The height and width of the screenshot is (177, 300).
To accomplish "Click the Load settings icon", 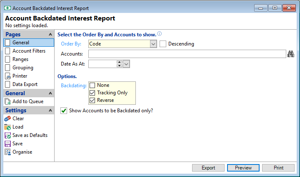I will [x=8, y=127].
